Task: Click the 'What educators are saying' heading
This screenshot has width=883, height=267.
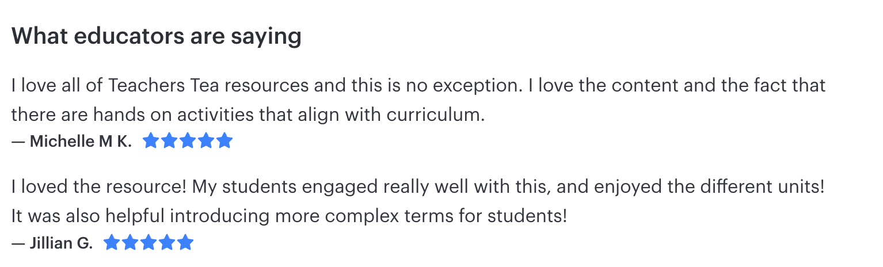Action: coord(156,36)
